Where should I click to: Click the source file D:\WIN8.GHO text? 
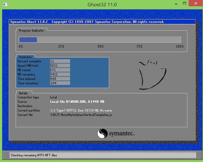77,102
